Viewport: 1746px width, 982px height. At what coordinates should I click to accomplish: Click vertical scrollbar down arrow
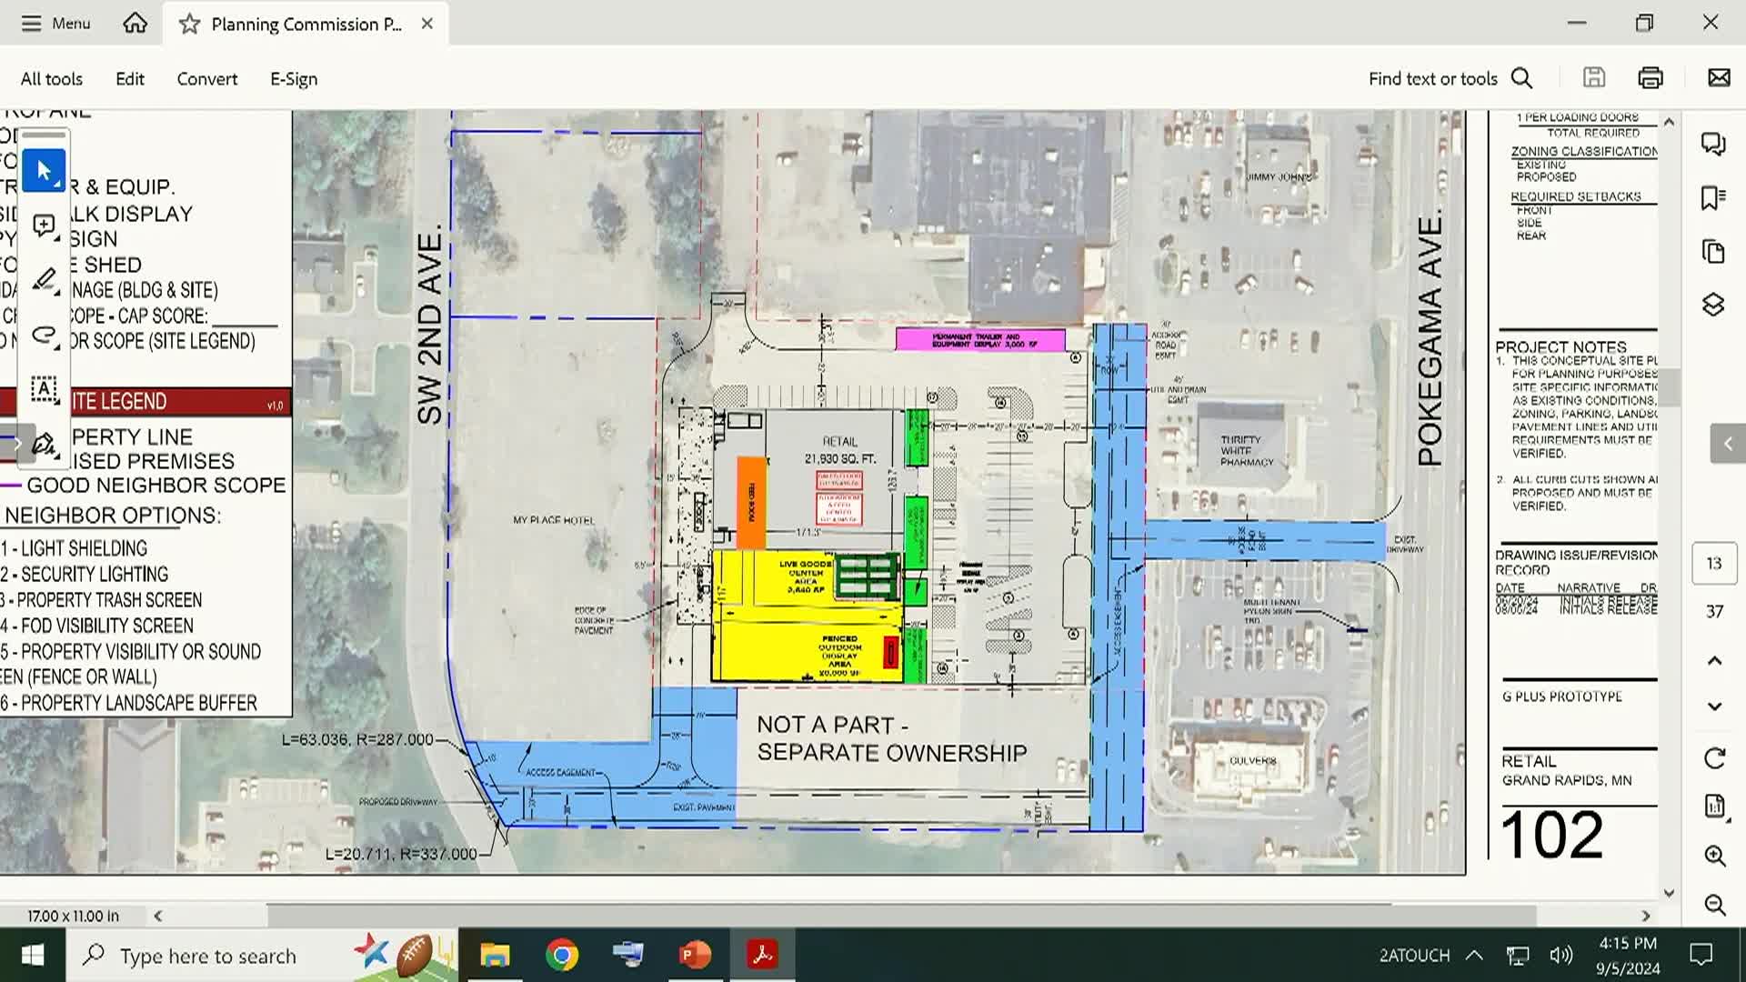[x=1669, y=893]
